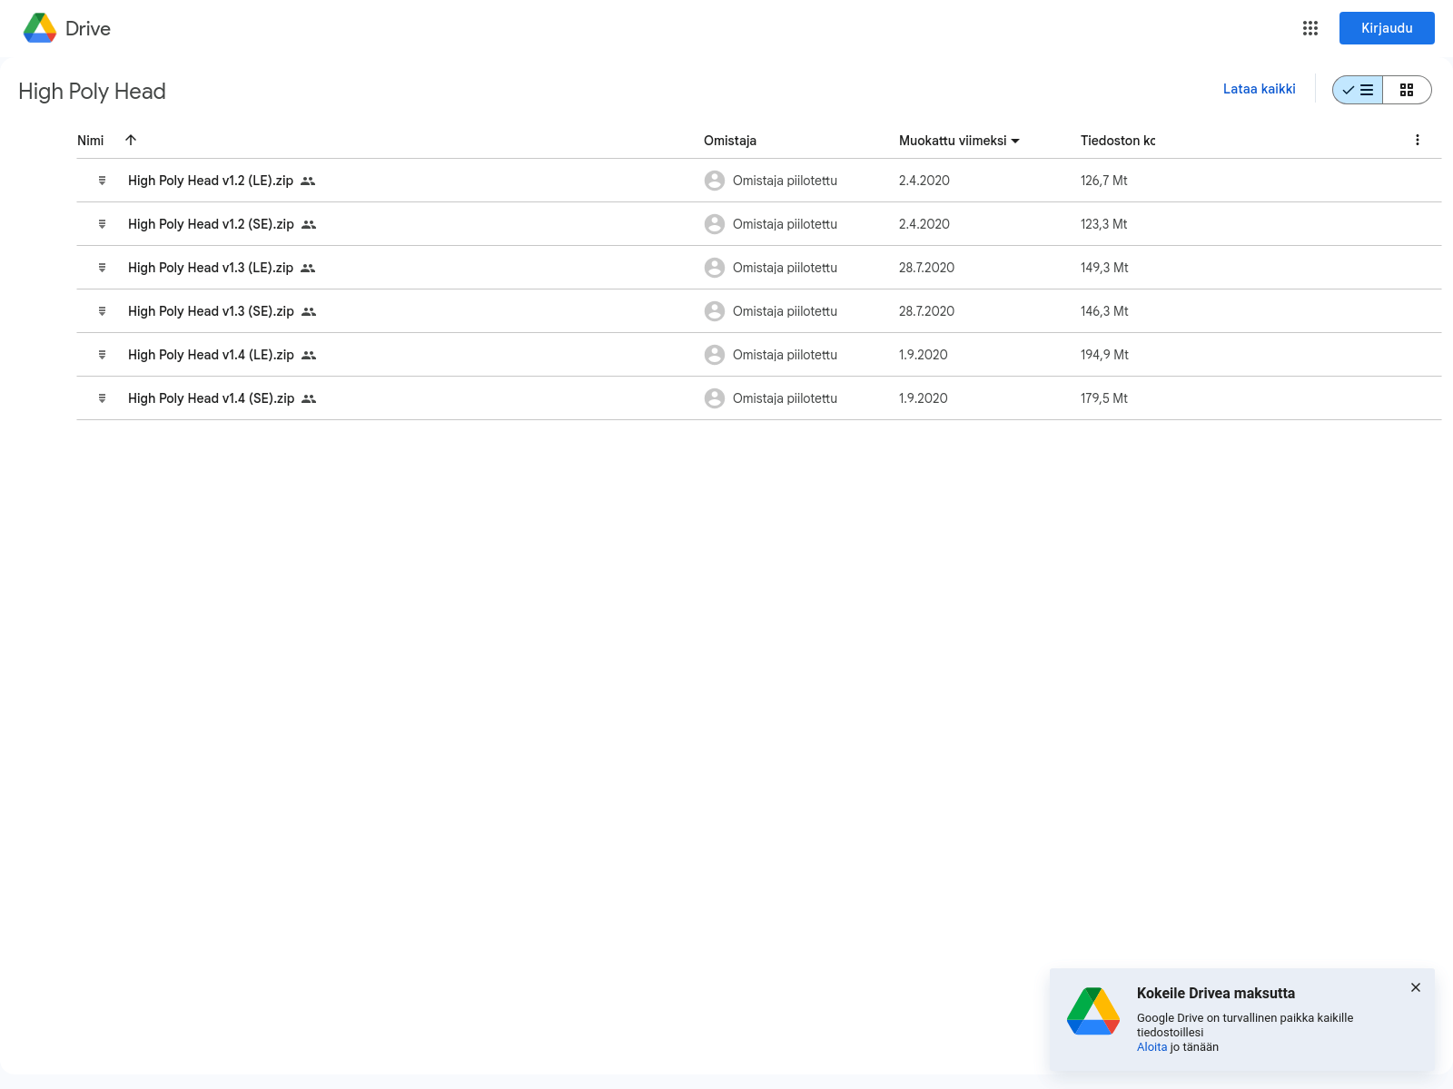Click shared icon next to v1.4 (SE).zip

309,399
